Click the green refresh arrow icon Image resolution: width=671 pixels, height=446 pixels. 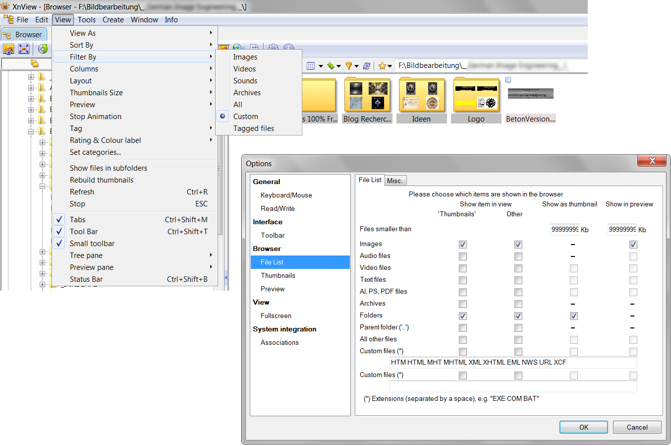[43, 49]
